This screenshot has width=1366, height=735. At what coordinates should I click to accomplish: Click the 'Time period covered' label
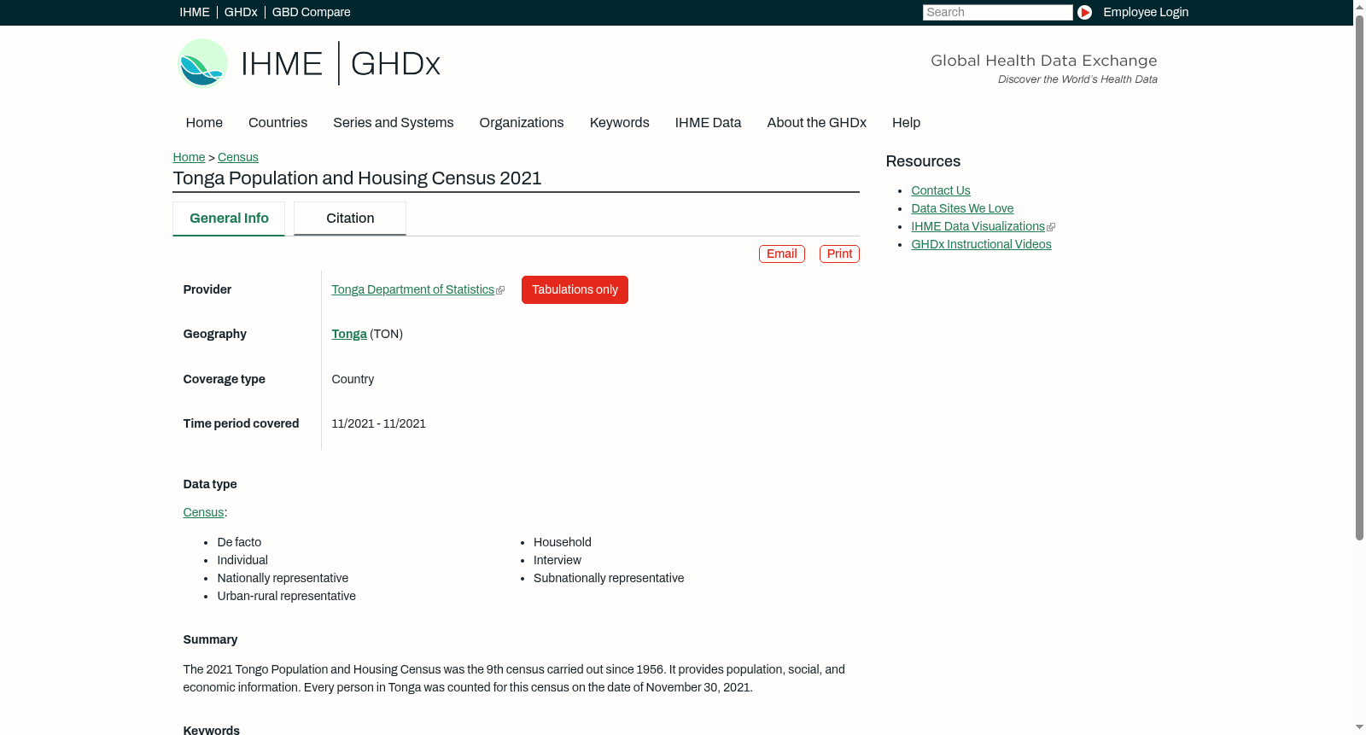241,423
